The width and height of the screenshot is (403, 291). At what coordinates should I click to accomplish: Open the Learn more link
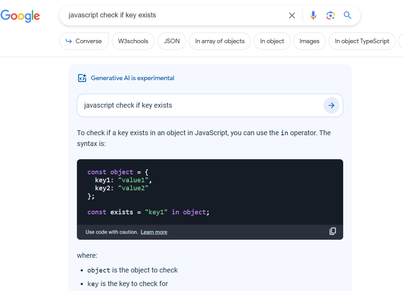154,232
